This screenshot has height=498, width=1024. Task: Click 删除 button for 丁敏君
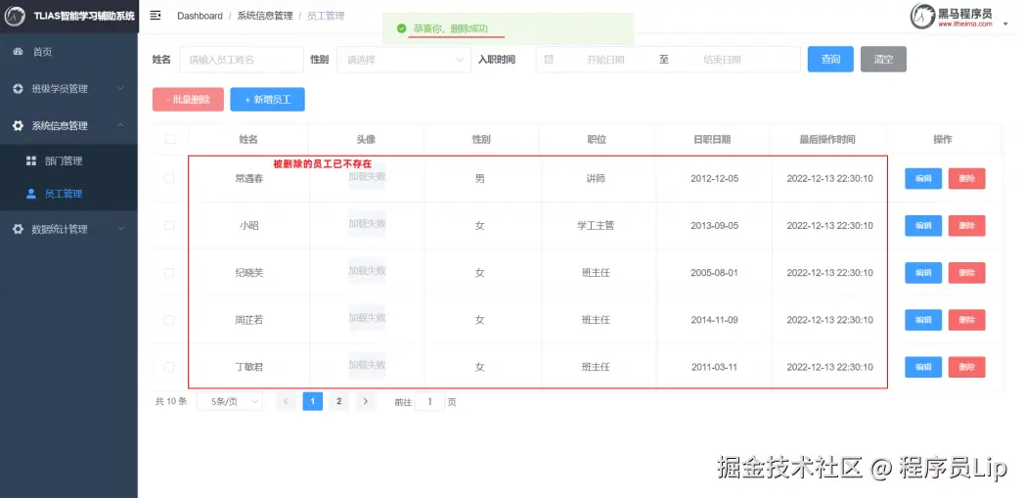(967, 367)
